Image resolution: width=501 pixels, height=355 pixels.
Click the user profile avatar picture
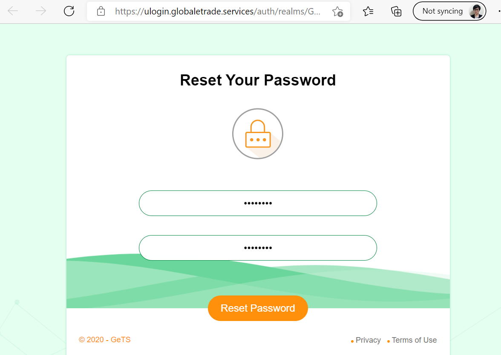pos(475,11)
